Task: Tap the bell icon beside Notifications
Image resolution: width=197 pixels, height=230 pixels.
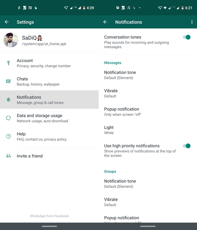Action: click(x=9, y=100)
